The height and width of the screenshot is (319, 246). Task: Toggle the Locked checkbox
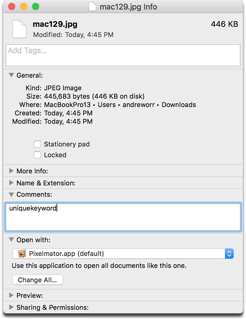[38, 155]
